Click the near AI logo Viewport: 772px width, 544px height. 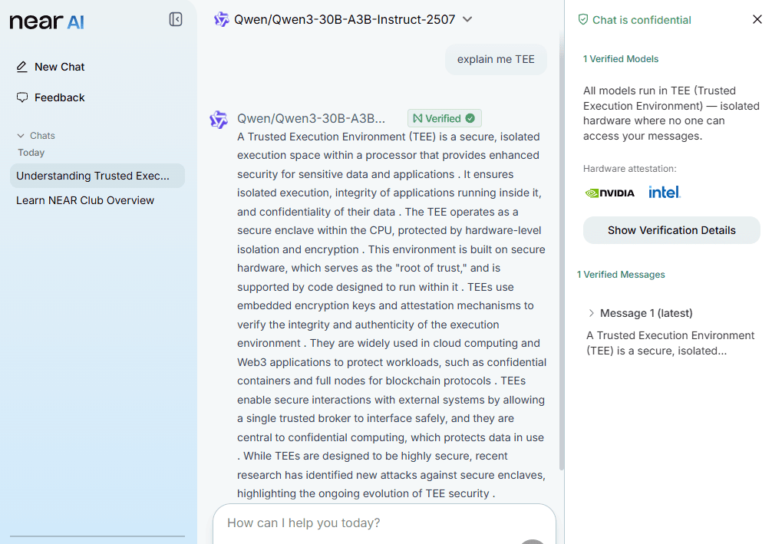pyautogui.click(x=47, y=21)
